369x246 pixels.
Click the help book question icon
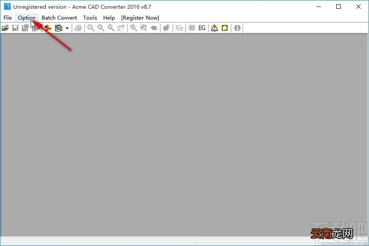pyautogui.click(x=214, y=28)
